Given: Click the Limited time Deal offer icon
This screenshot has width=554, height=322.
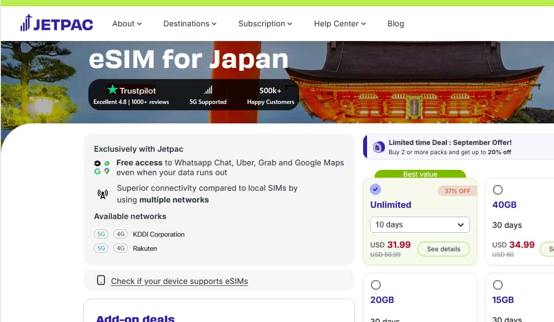Looking at the screenshot, I should click(379, 147).
